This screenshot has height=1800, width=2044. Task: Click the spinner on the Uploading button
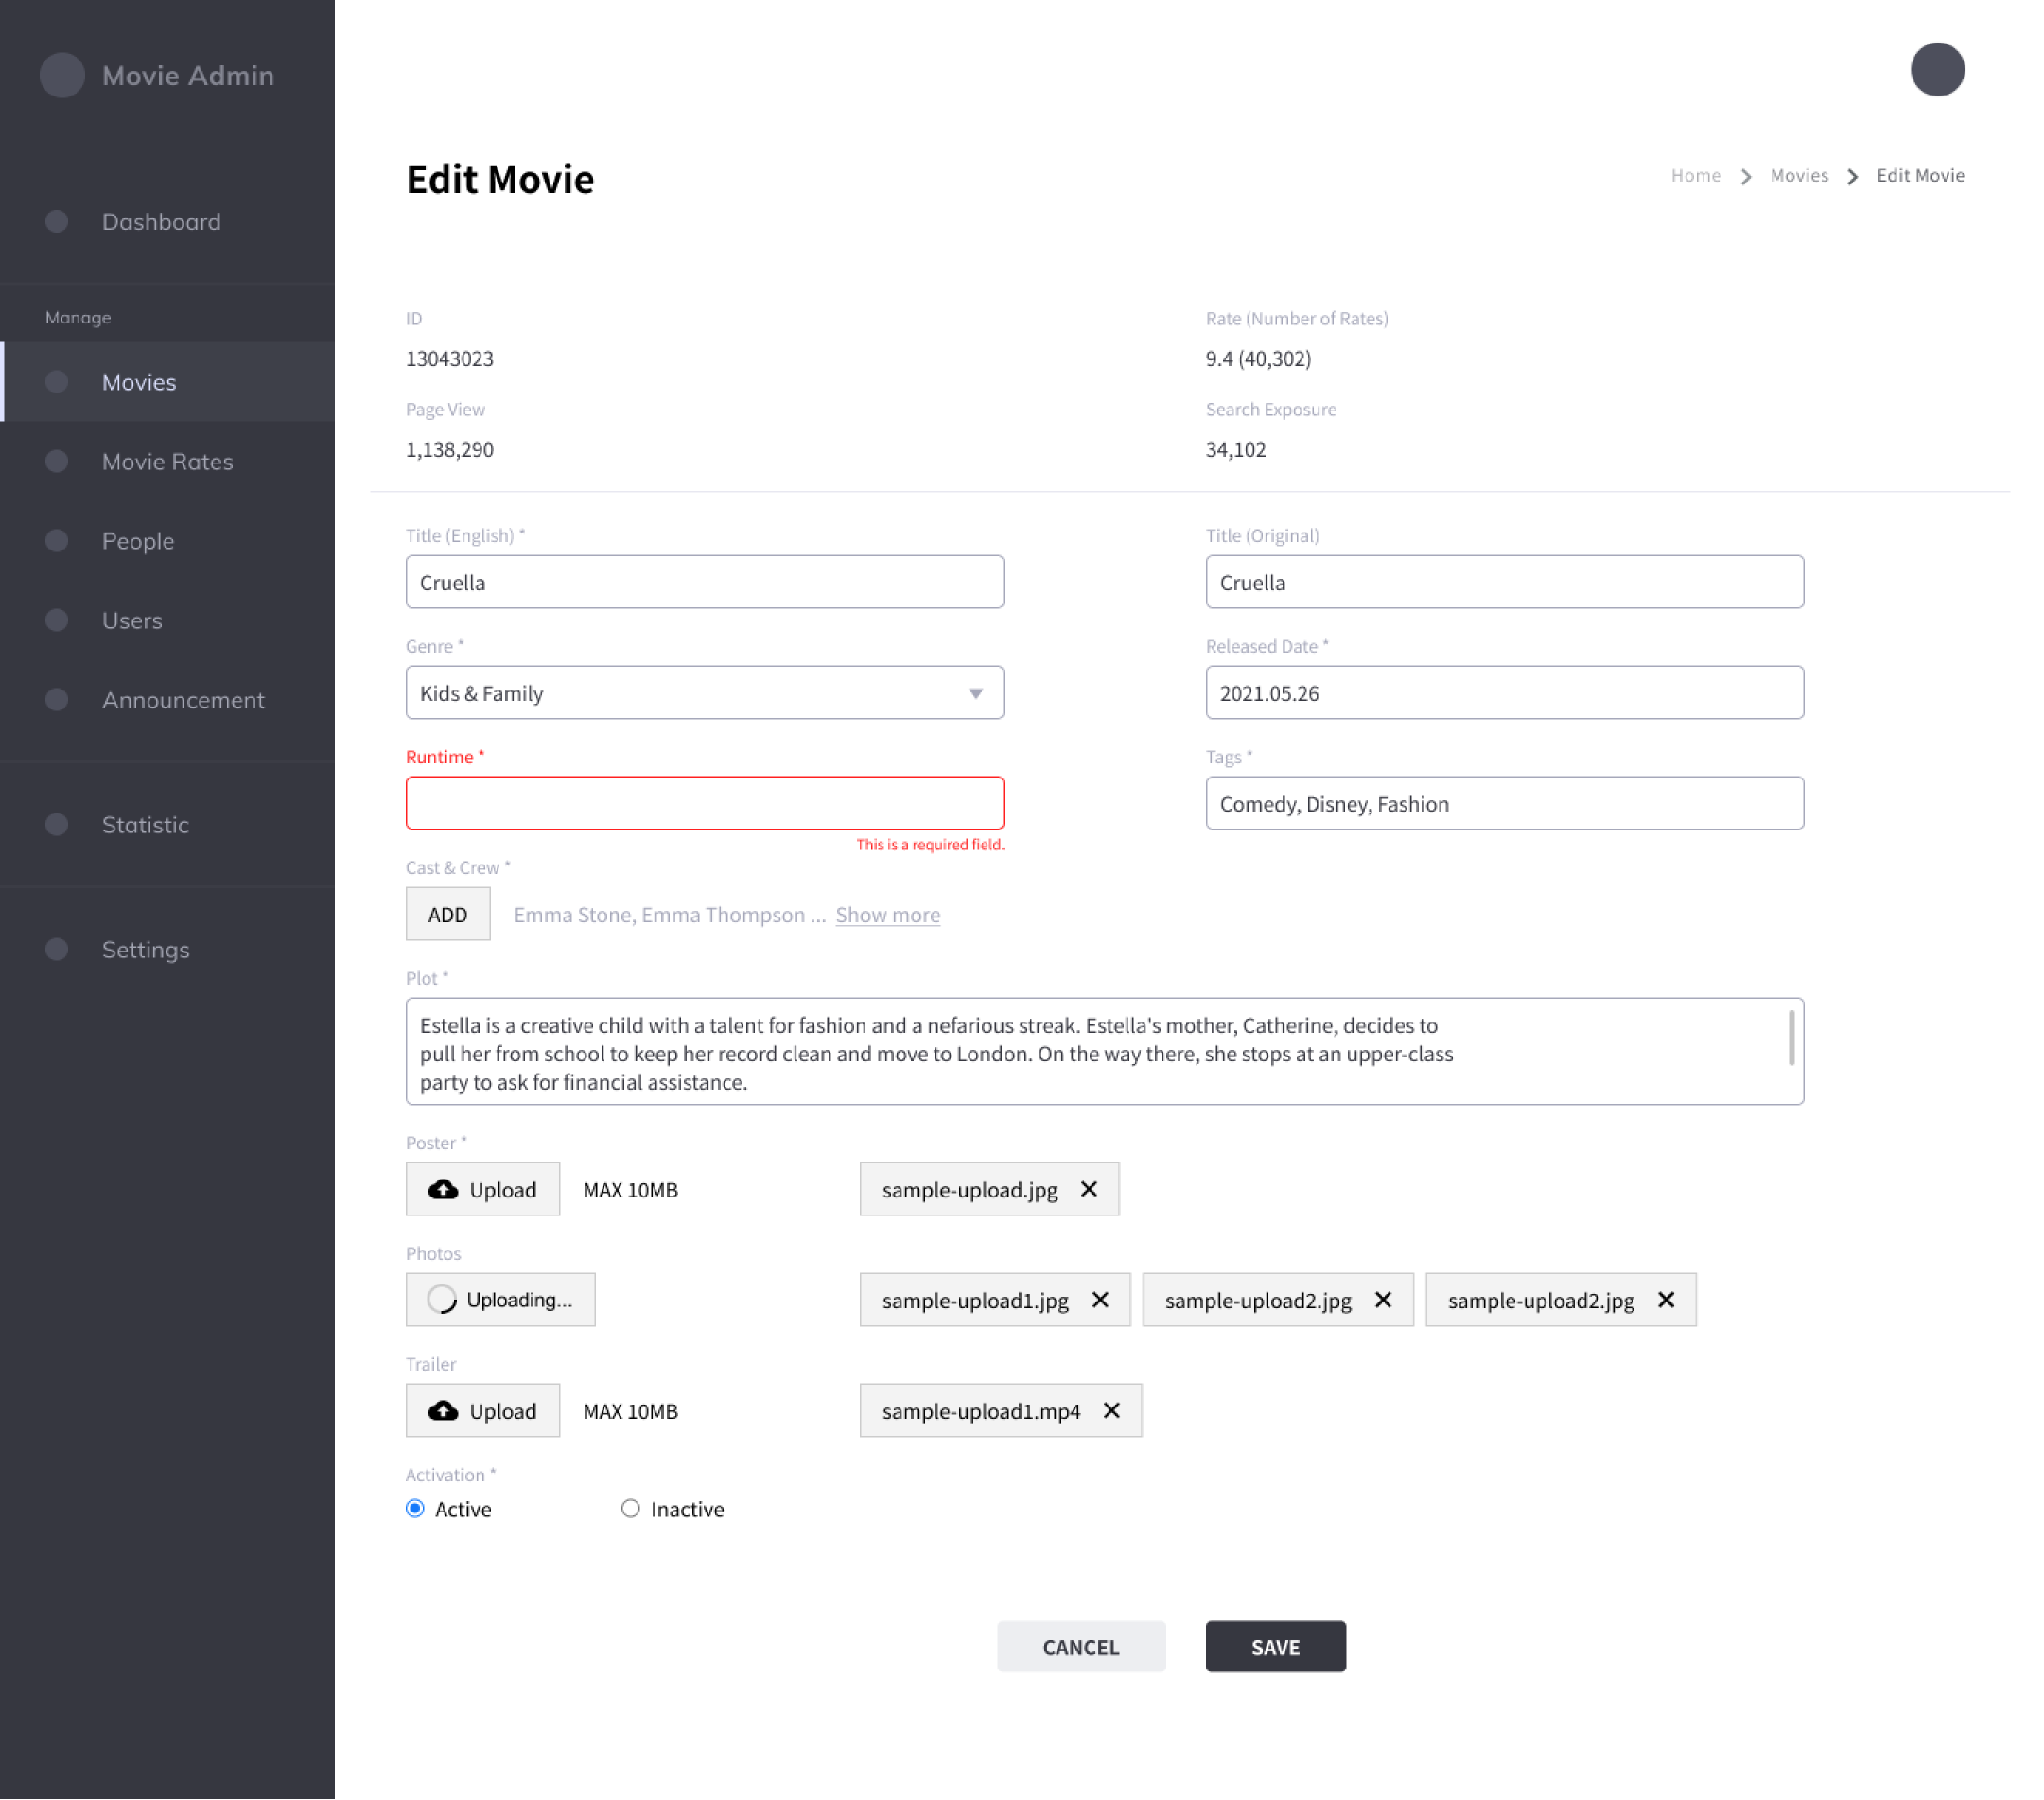tap(442, 1299)
